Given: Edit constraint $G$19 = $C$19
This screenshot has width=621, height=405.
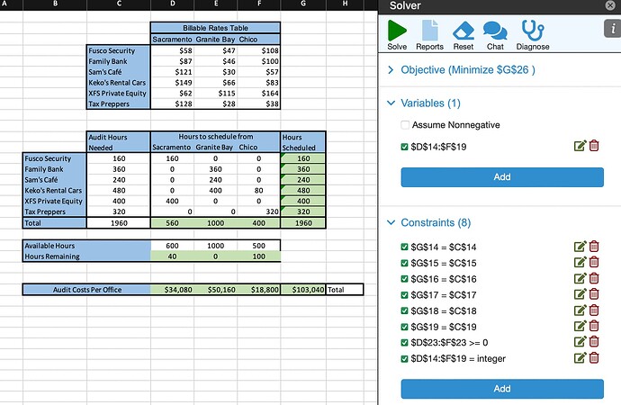Looking at the screenshot, I should click(580, 326).
